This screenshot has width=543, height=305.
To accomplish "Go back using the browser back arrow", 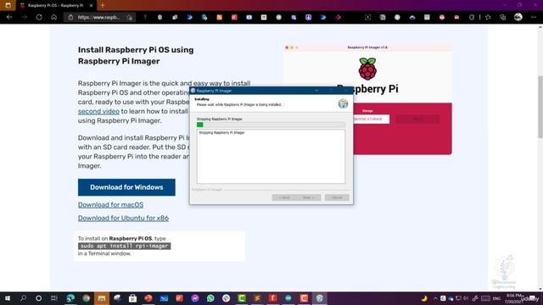I will click(9, 17).
